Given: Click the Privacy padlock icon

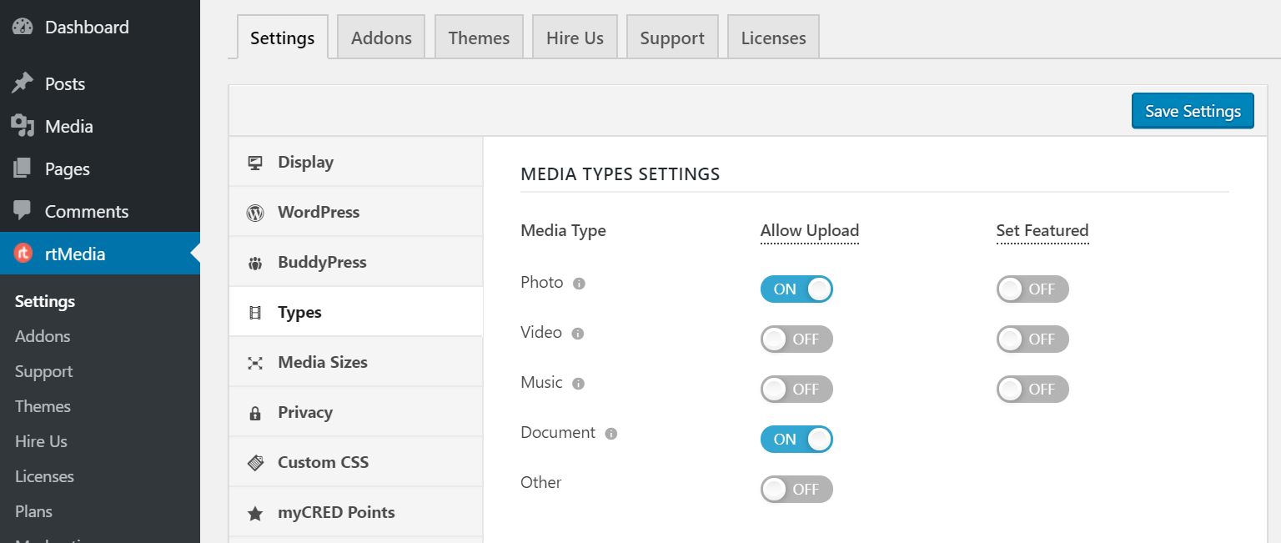Looking at the screenshot, I should [x=256, y=411].
